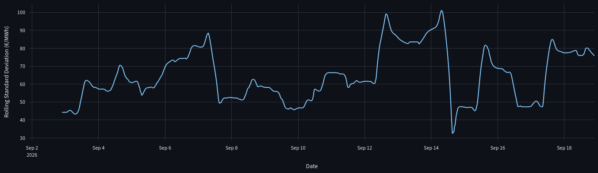The width and height of the screenshot is (598, 173).
Task: Click the line's lowest dip after Sep 14
Action: (452, 133)
